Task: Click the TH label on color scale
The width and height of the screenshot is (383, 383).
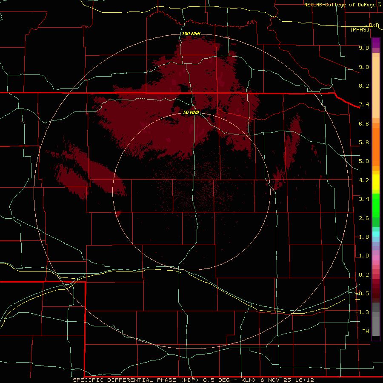Action: click(x=366, y=332)
